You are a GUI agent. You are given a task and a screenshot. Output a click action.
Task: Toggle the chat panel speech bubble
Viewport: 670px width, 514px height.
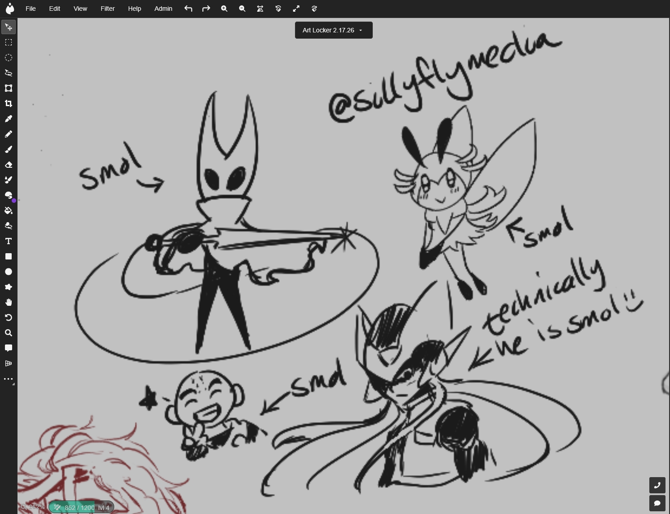(657, 503)
